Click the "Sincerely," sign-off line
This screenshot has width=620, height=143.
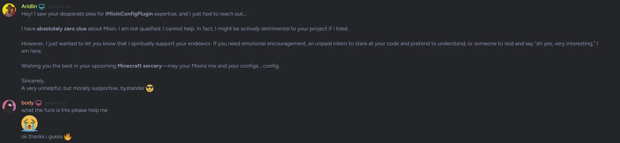coord(33,81)
